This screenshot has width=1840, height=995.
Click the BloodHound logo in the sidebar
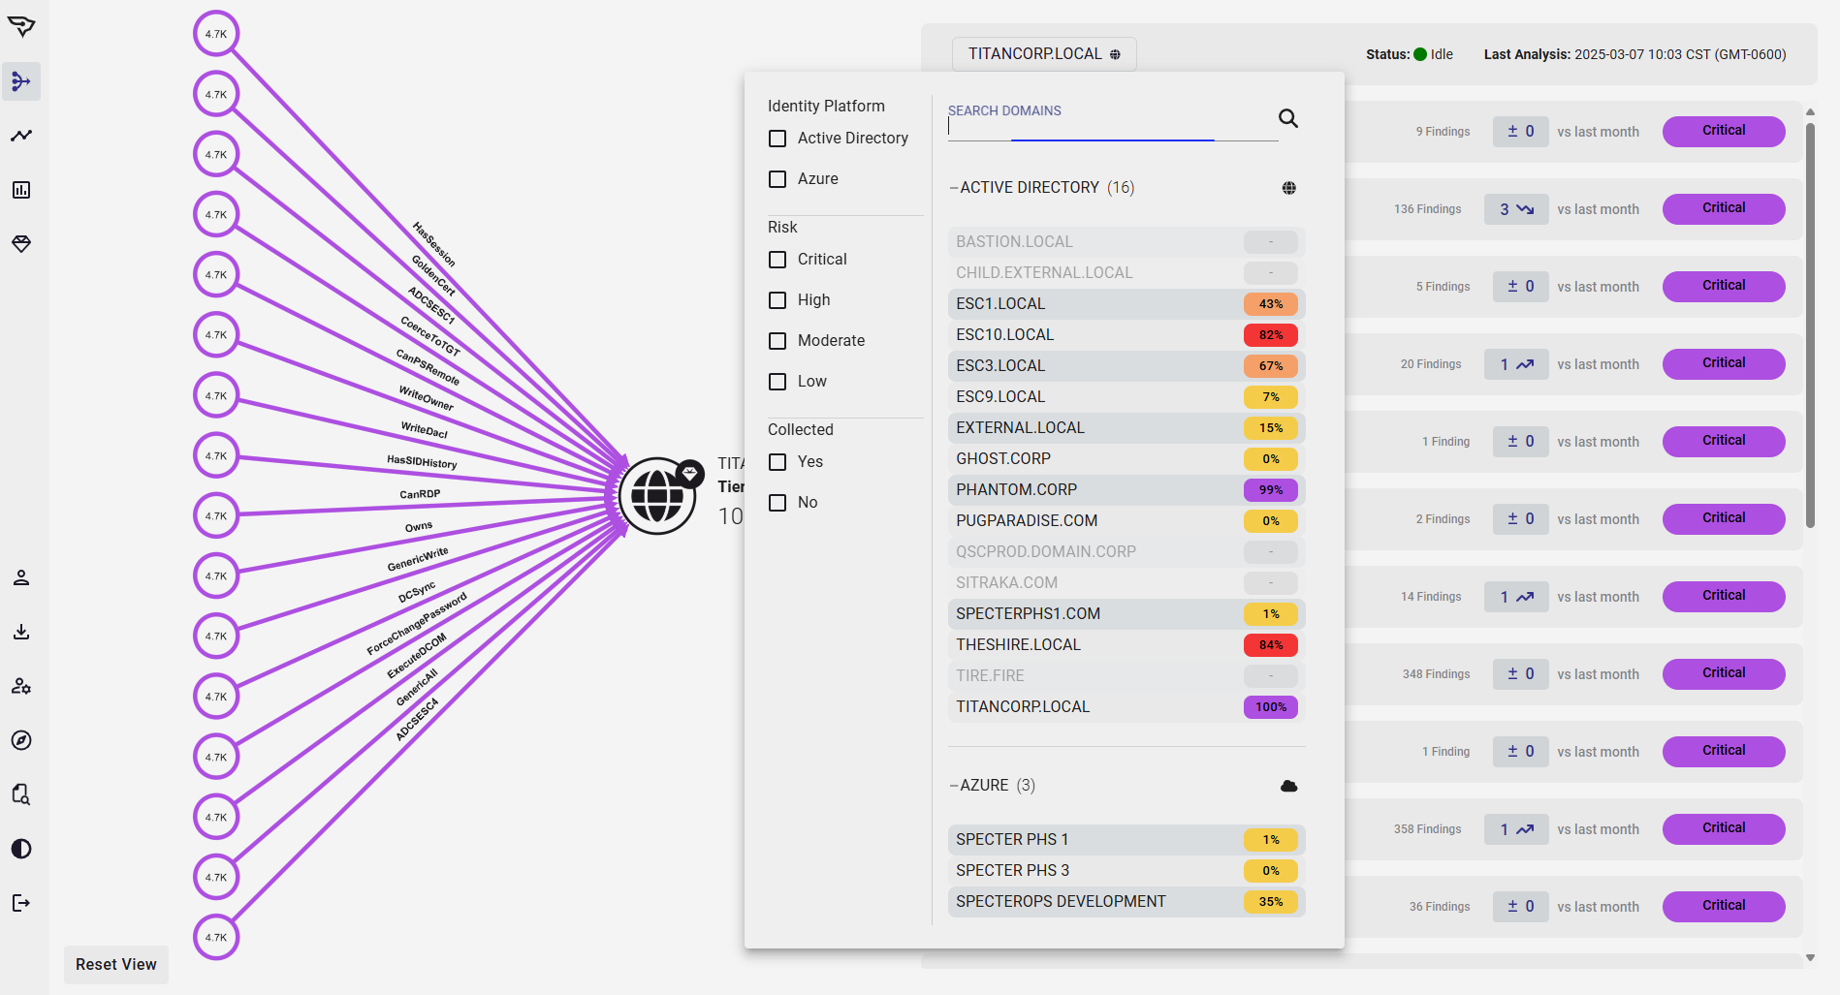[21, 26]
